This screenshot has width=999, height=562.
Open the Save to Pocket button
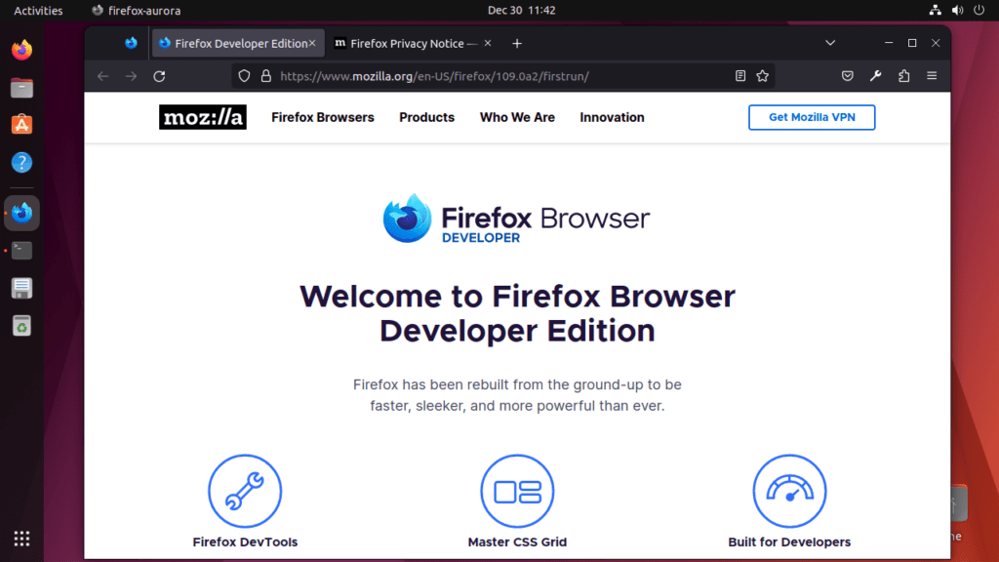pos(848,76)
